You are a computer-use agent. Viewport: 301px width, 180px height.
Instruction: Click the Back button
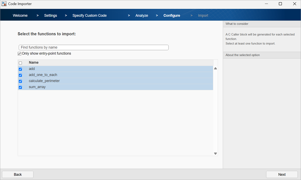pyautogui.click(x=17, y=174)
